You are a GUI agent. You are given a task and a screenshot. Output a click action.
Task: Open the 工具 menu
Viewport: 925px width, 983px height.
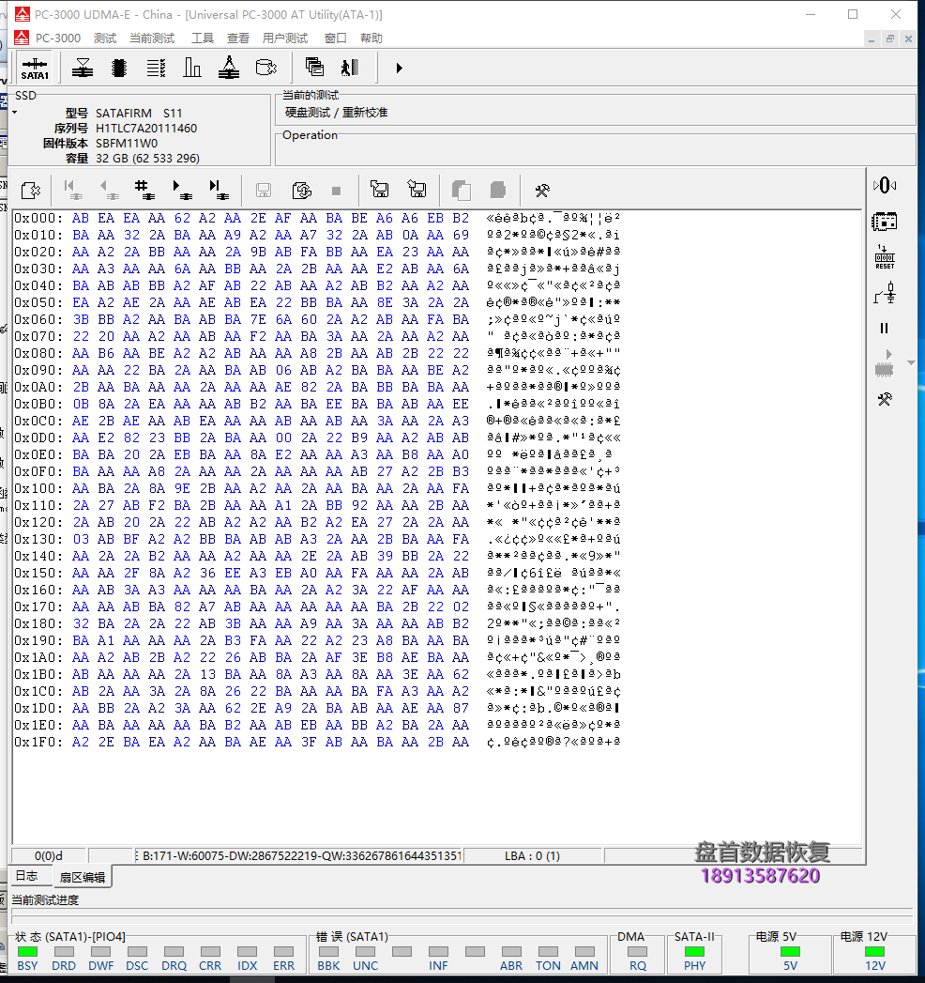[x=202, y=38]
